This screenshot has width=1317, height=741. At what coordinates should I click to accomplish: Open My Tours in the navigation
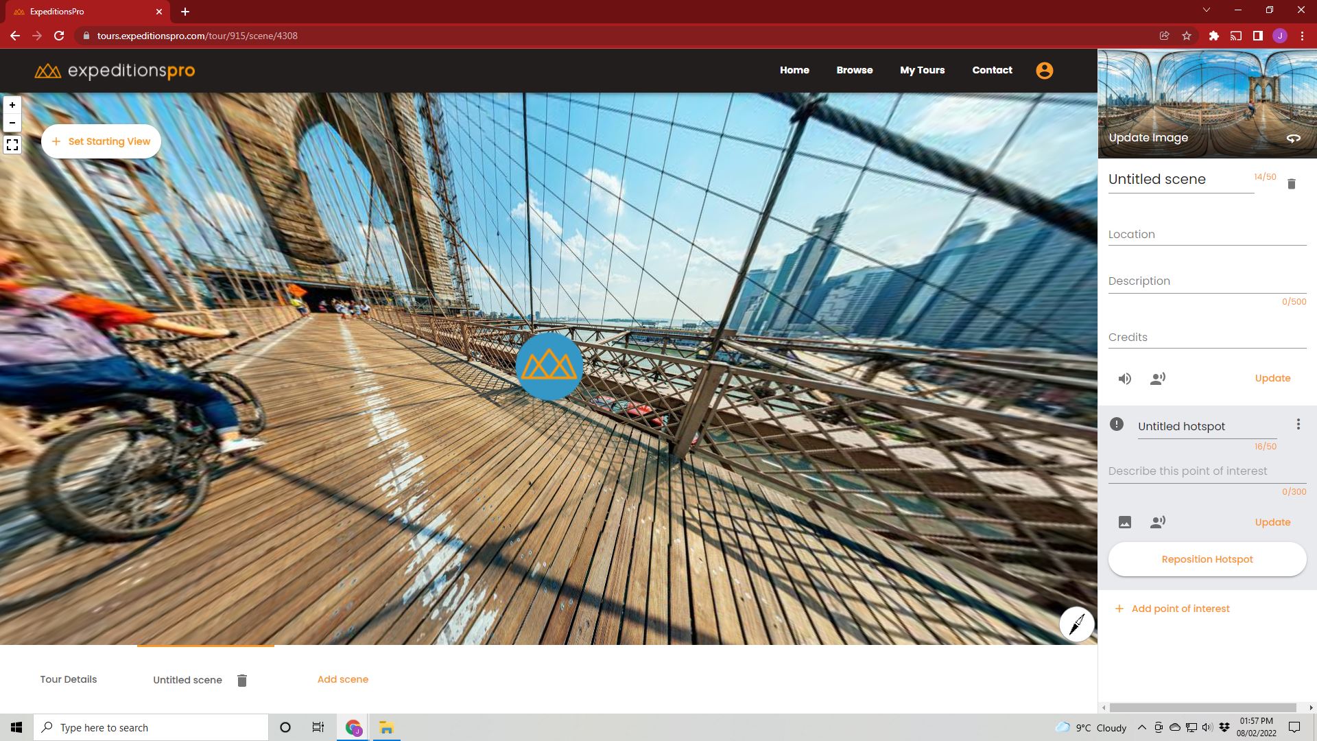pos(922,70)
